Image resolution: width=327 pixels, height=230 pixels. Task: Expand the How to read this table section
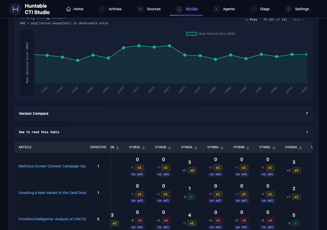[x=163, y=132]
